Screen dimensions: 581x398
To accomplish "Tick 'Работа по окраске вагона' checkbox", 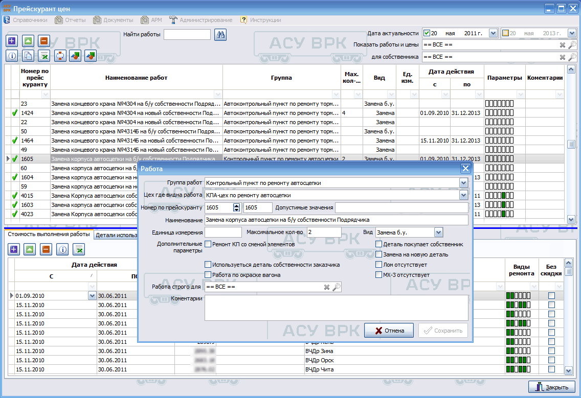I will [x=208, y=275].
